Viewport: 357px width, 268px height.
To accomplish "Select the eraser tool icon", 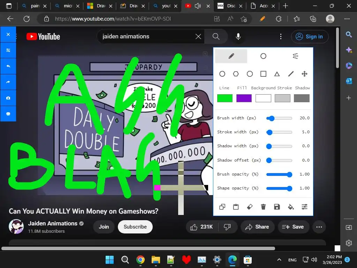I will click(x=250, y=207).
